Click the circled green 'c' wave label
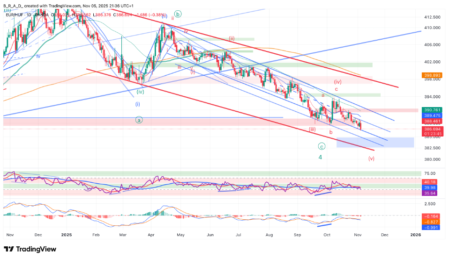 click(322, 146)
